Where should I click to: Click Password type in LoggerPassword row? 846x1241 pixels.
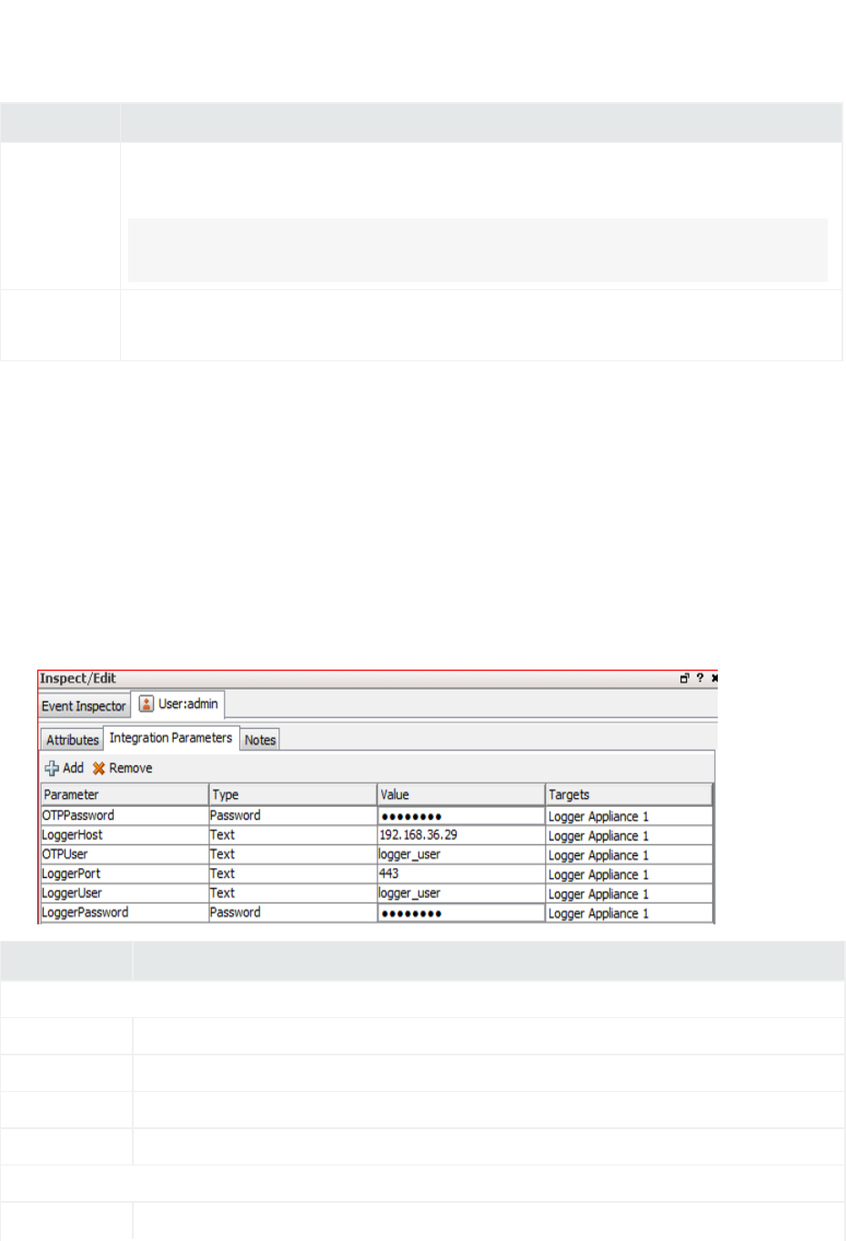click(293, 913)
